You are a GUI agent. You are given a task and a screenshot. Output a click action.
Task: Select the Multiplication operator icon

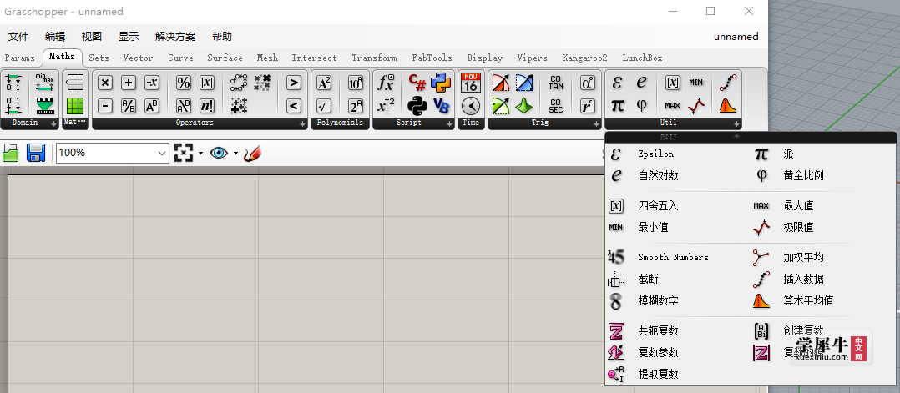point(104,83)
